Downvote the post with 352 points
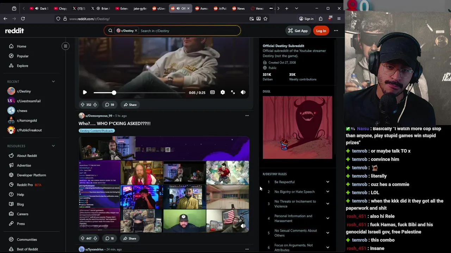Viewport: 451px width, 253px height. pyautogui.click(x=95, y=105)
